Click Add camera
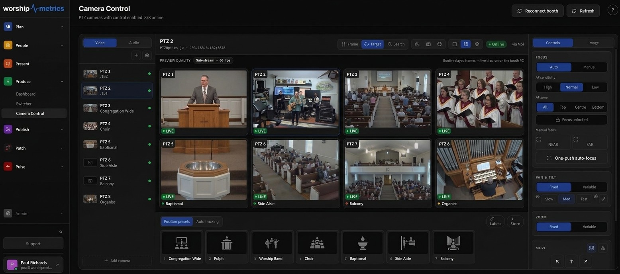 (x=117, y=260)
